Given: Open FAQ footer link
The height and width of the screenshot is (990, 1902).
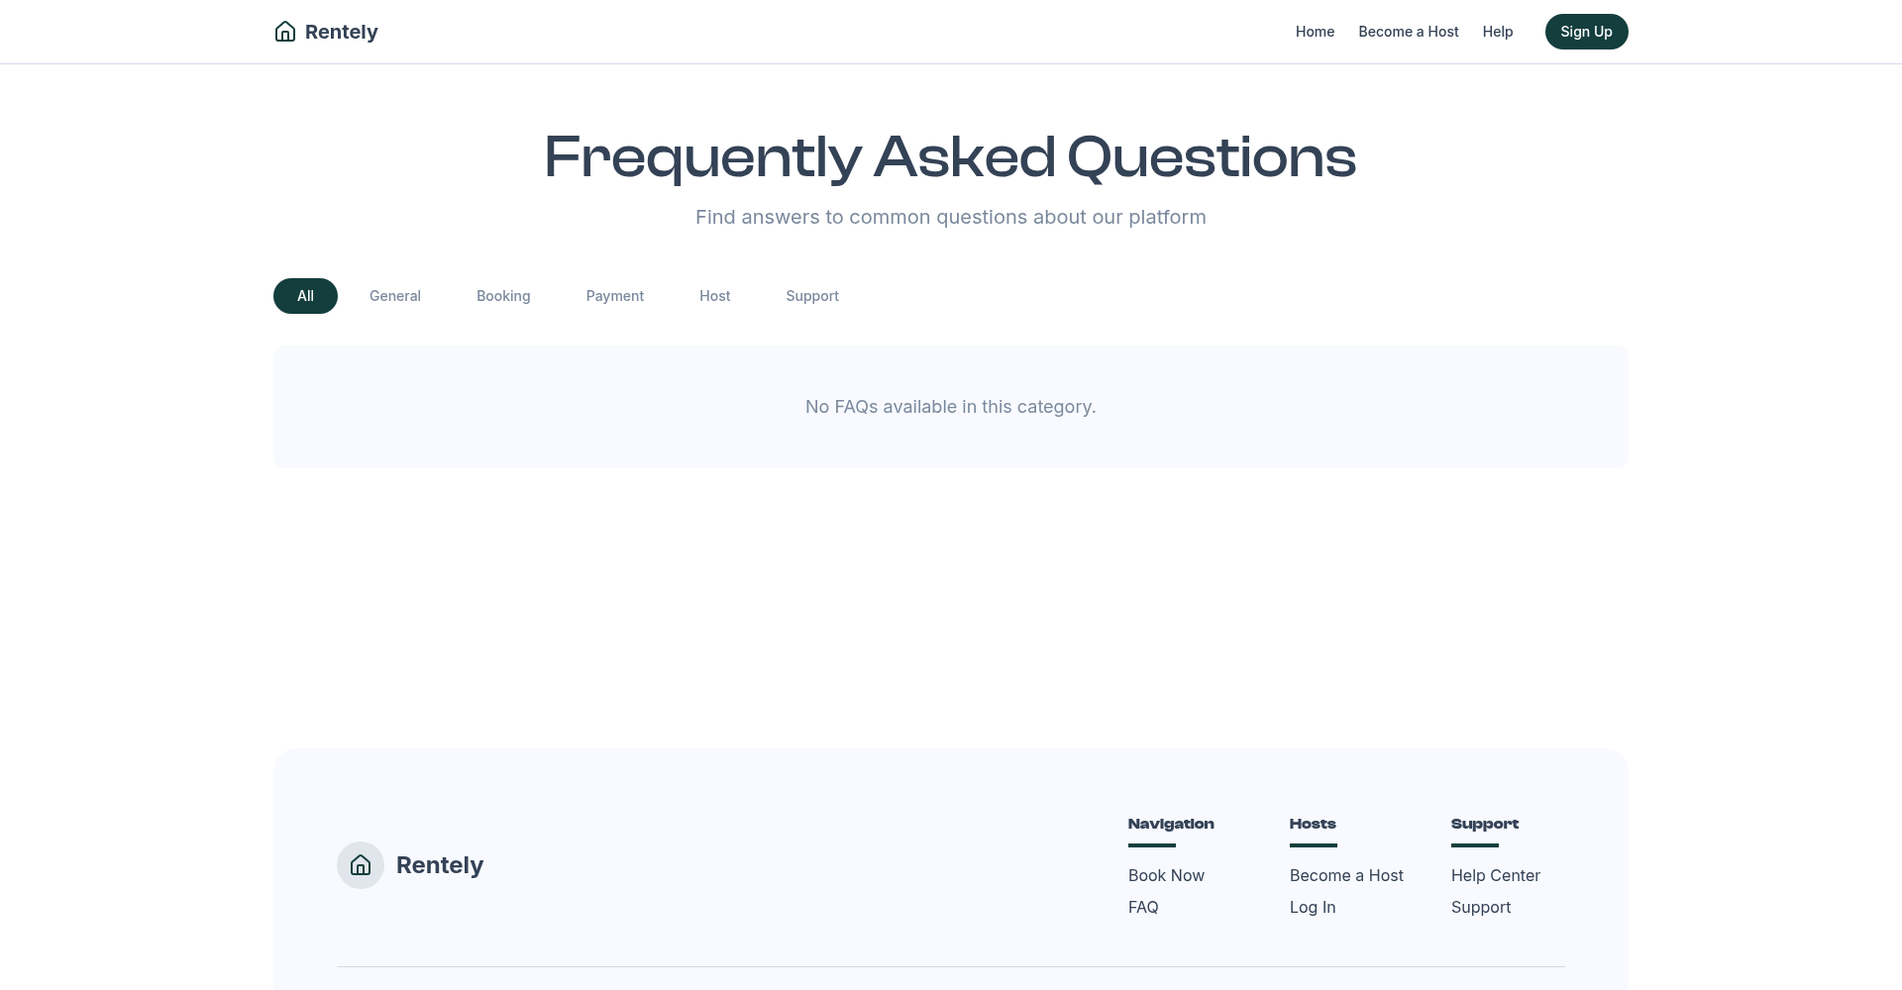Looking at the screenshot, I should (1143, 907).
